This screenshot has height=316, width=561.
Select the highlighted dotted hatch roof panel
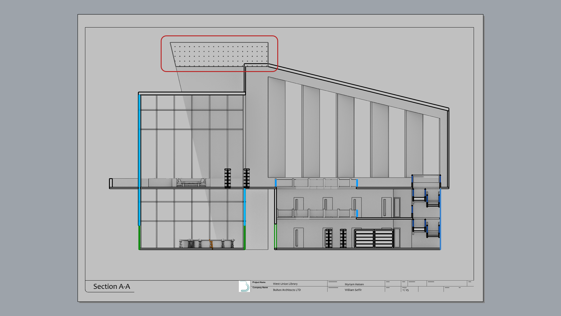[219, 54]
